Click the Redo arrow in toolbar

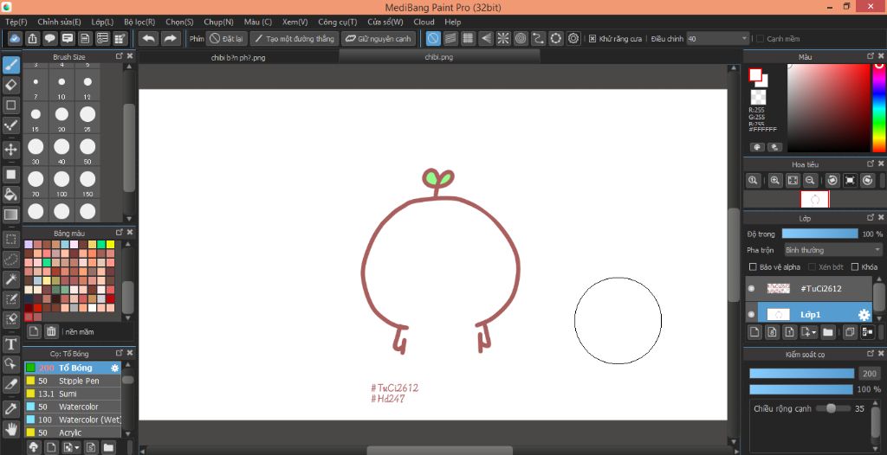(170, 38)
